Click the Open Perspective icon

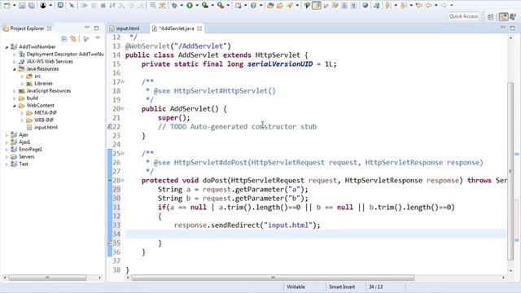click(491, 16)
